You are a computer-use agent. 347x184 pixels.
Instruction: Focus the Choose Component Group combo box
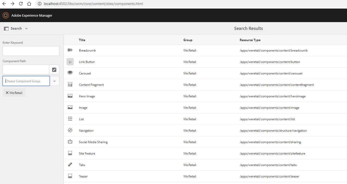click(x=26, y=81)
